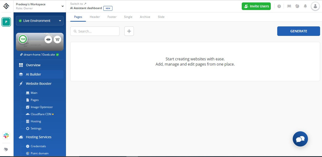322x157 pixels.
Task: Click the heart icon in left rail
Action: click(6, 149)
